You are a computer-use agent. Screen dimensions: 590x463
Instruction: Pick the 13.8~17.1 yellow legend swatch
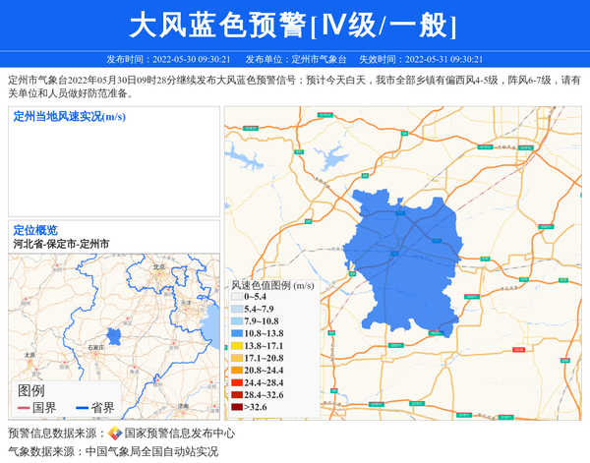pyautogui.click(x=237, y=346)
